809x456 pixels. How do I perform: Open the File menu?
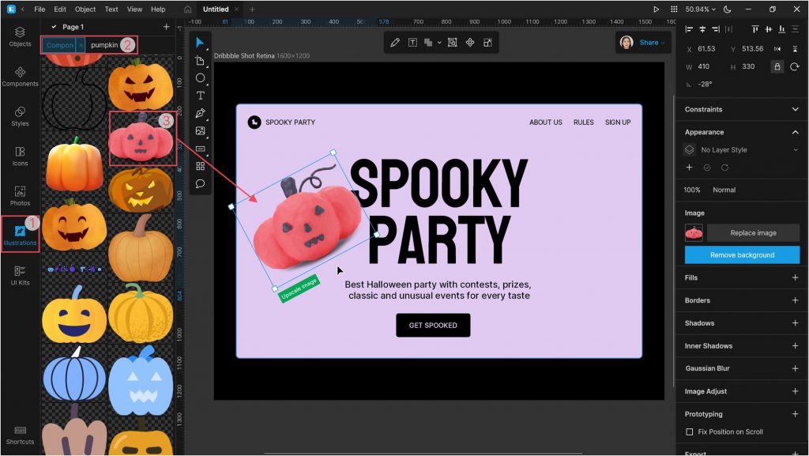point(40,9)
